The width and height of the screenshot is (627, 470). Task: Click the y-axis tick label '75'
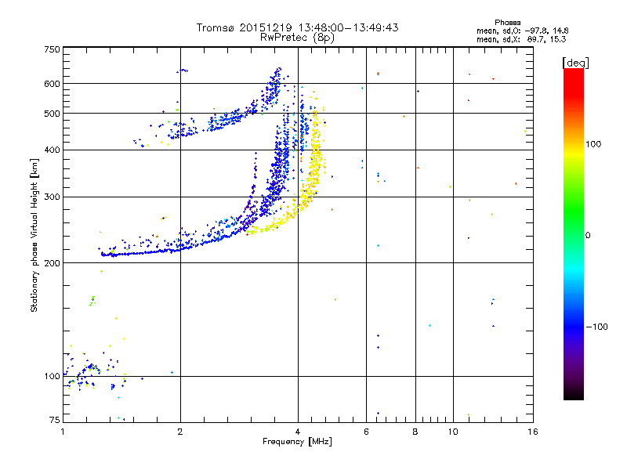[55, 420]
